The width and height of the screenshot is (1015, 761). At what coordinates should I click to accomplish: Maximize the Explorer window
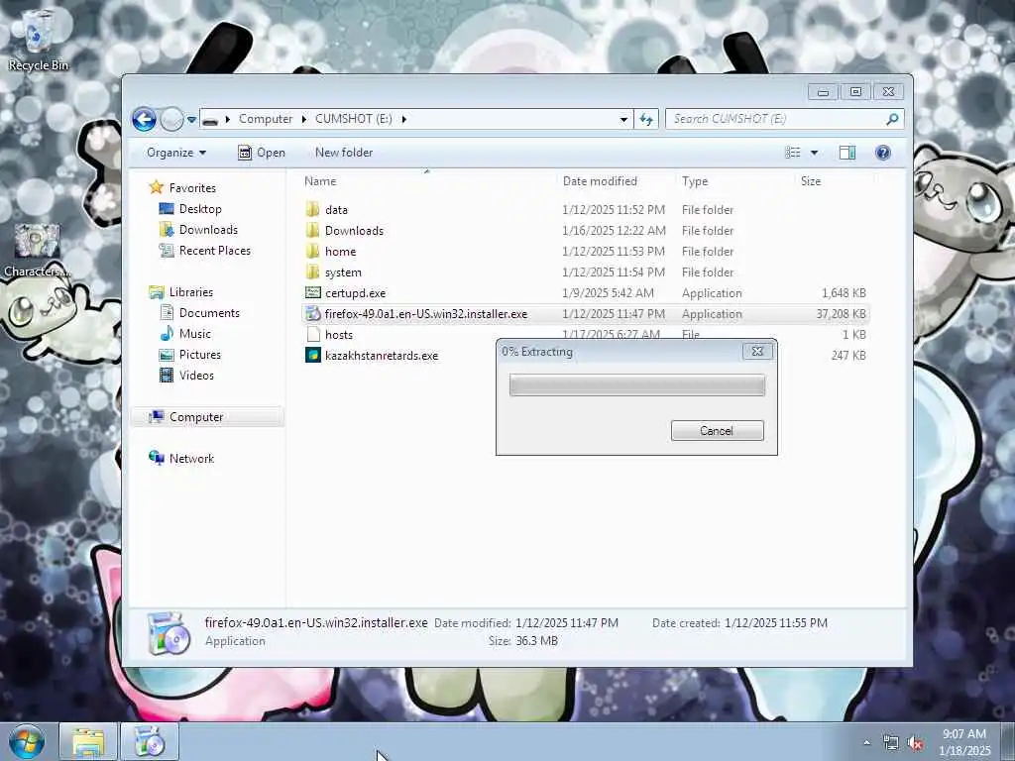coord(855,92)
